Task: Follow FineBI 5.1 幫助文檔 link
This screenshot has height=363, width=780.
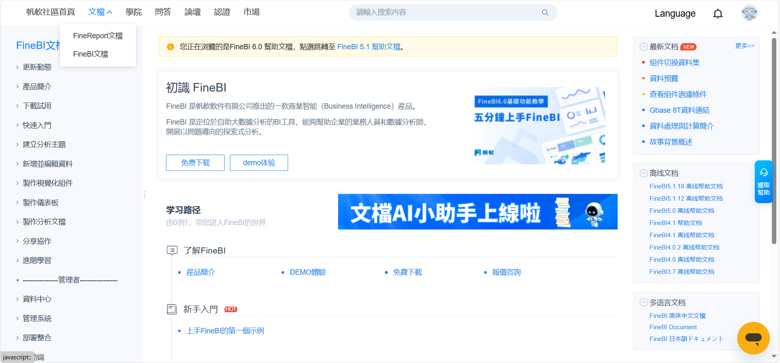Action: tap(369, 47)
